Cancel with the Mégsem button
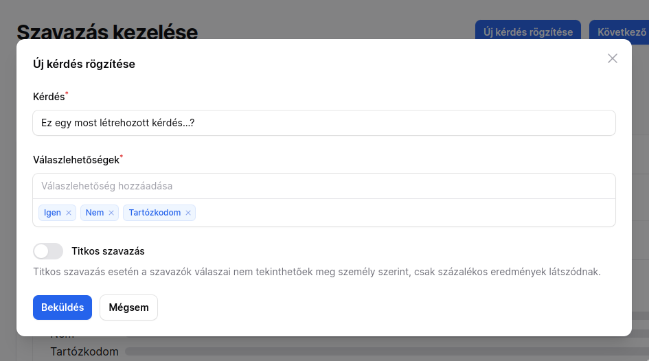Image resolution: width=649 pixels, height=361 pixels. pos(128,307)
